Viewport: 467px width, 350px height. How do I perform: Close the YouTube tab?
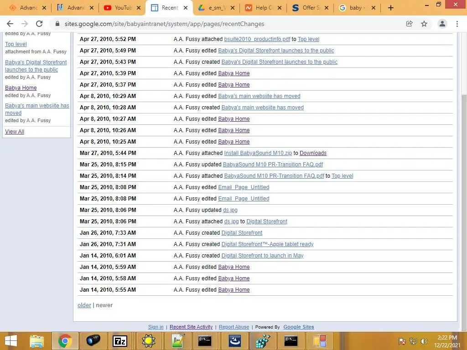pyautogui.click(x=139, y=8)
